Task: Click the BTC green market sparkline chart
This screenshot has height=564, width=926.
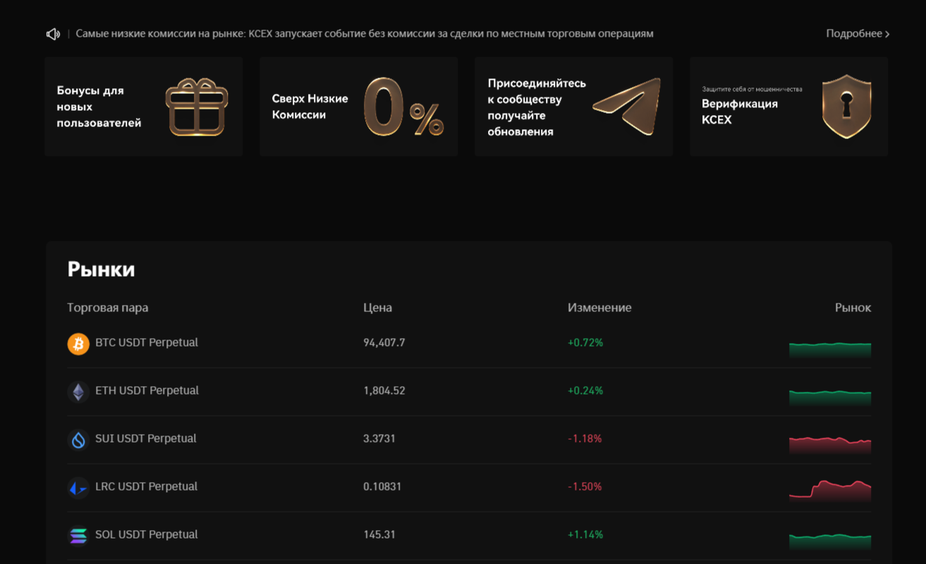Action: [x=830, y=350]
